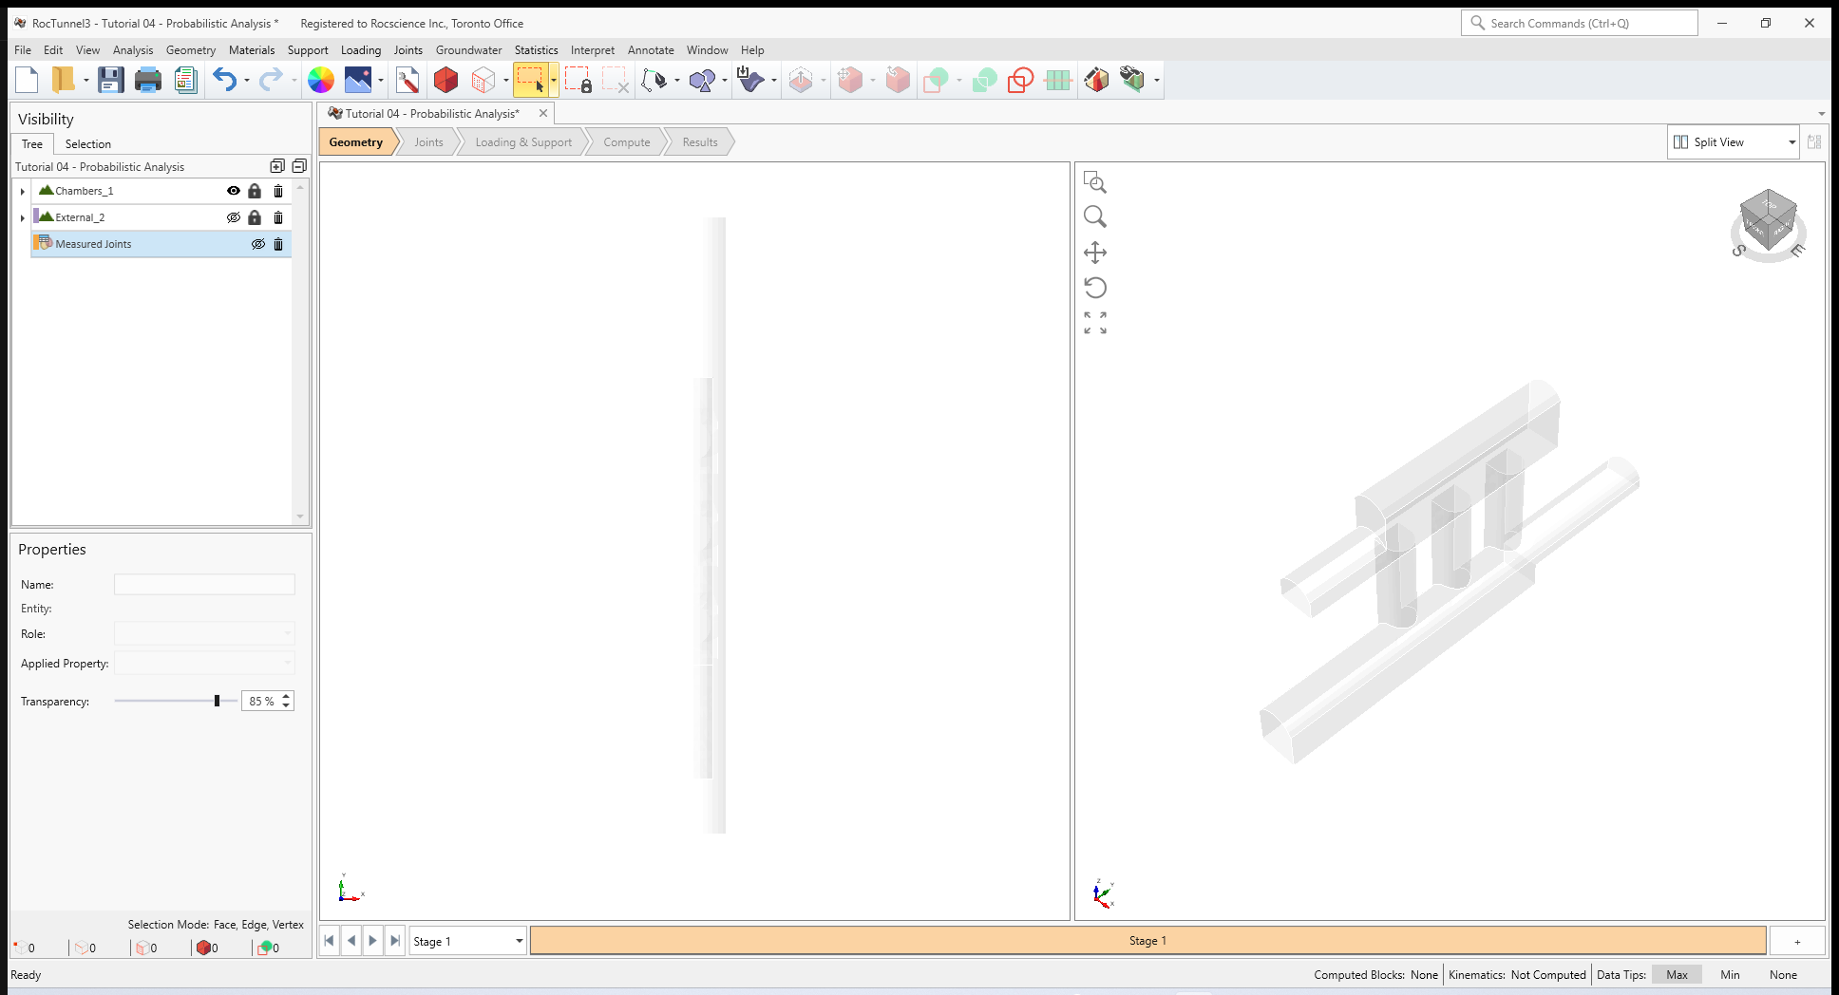Print with the printer toolbar icon

pos(148,81)
